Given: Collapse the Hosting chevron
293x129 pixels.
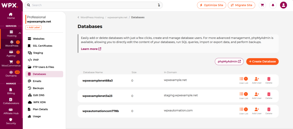Looking at the screenshot, I should pos(20,33).
